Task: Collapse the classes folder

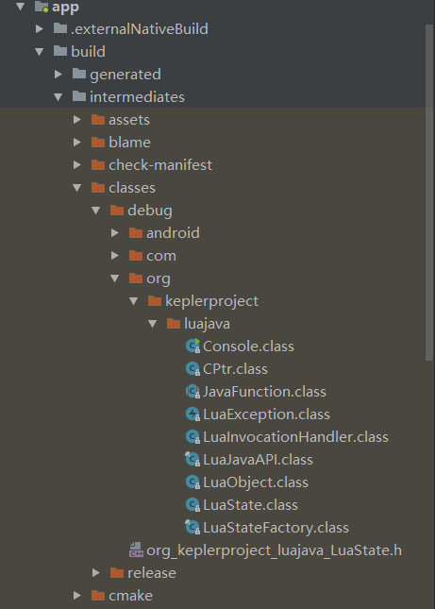Action: 76,188
